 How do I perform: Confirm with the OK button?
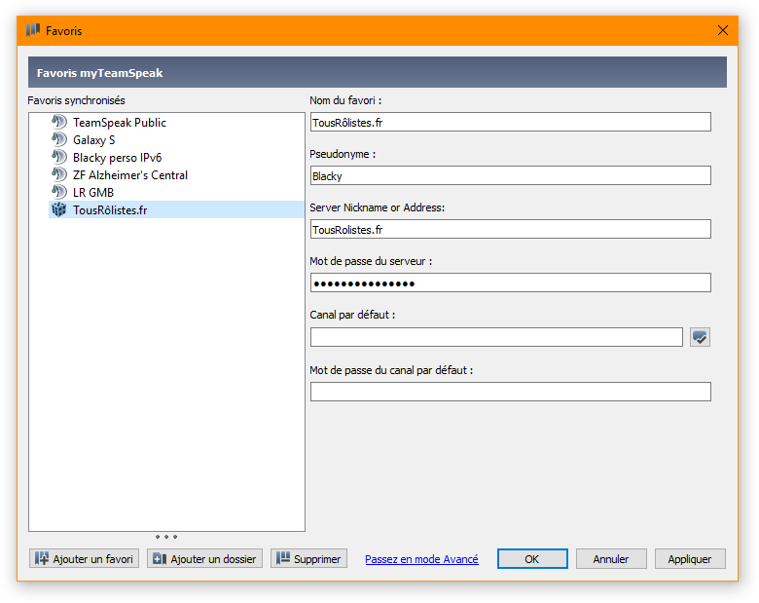(x=532, y=559)
